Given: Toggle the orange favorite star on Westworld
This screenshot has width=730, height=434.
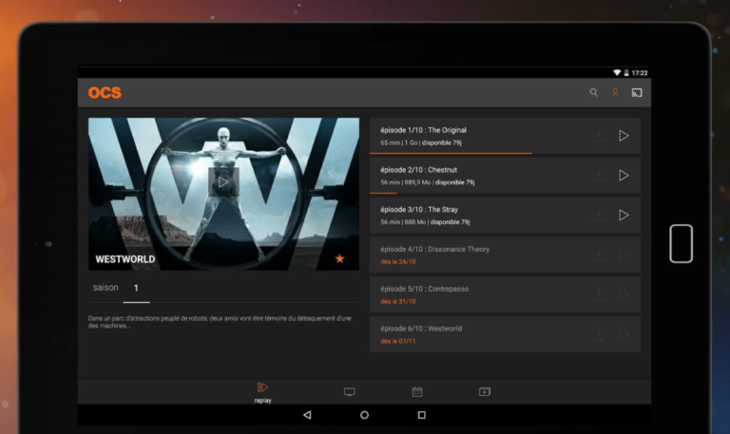Looking at the screenshot, I should pyautogui.click(x=340, y=258).
